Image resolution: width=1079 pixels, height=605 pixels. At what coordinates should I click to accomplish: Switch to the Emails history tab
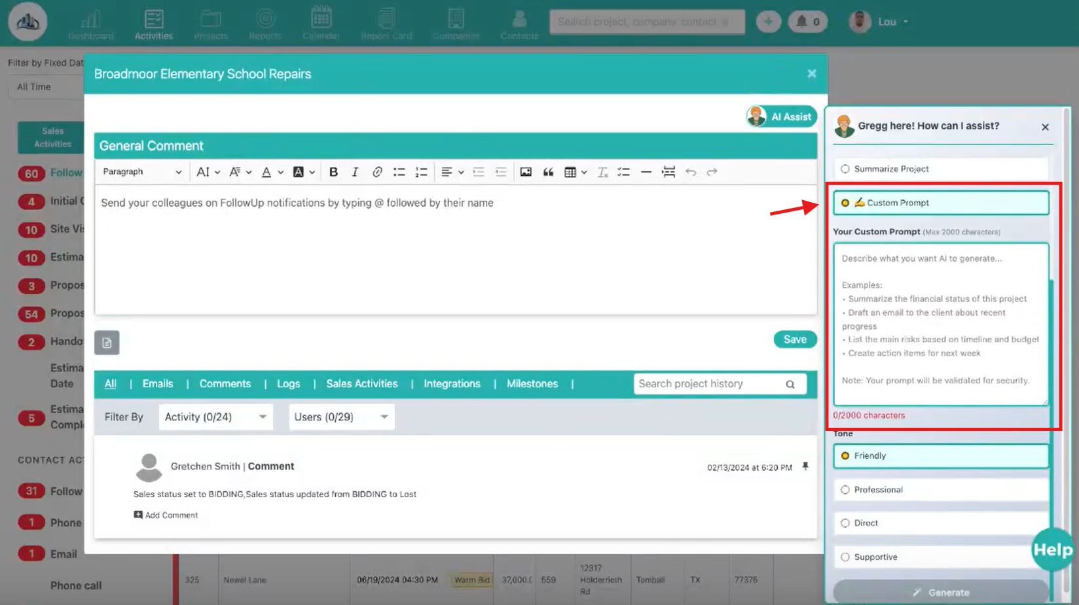coord(158,384)
